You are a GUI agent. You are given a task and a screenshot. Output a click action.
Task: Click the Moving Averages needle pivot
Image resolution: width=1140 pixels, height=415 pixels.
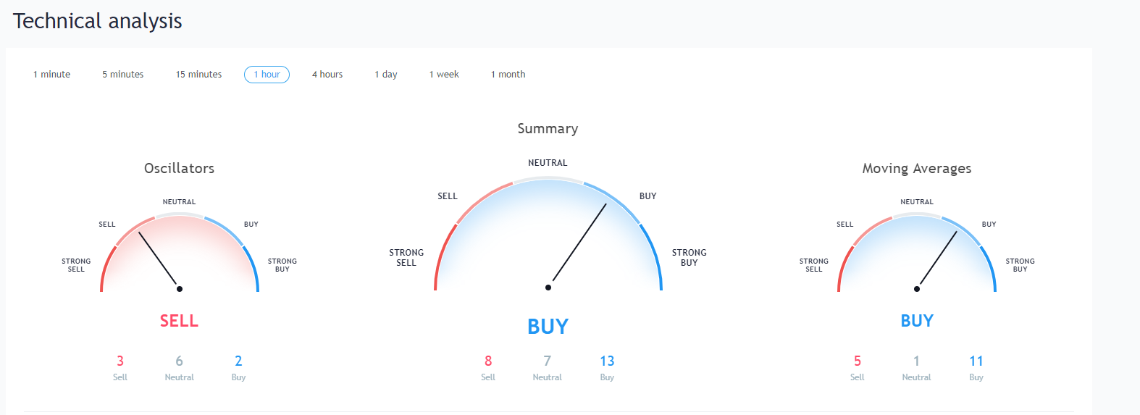tap(917, 289)
